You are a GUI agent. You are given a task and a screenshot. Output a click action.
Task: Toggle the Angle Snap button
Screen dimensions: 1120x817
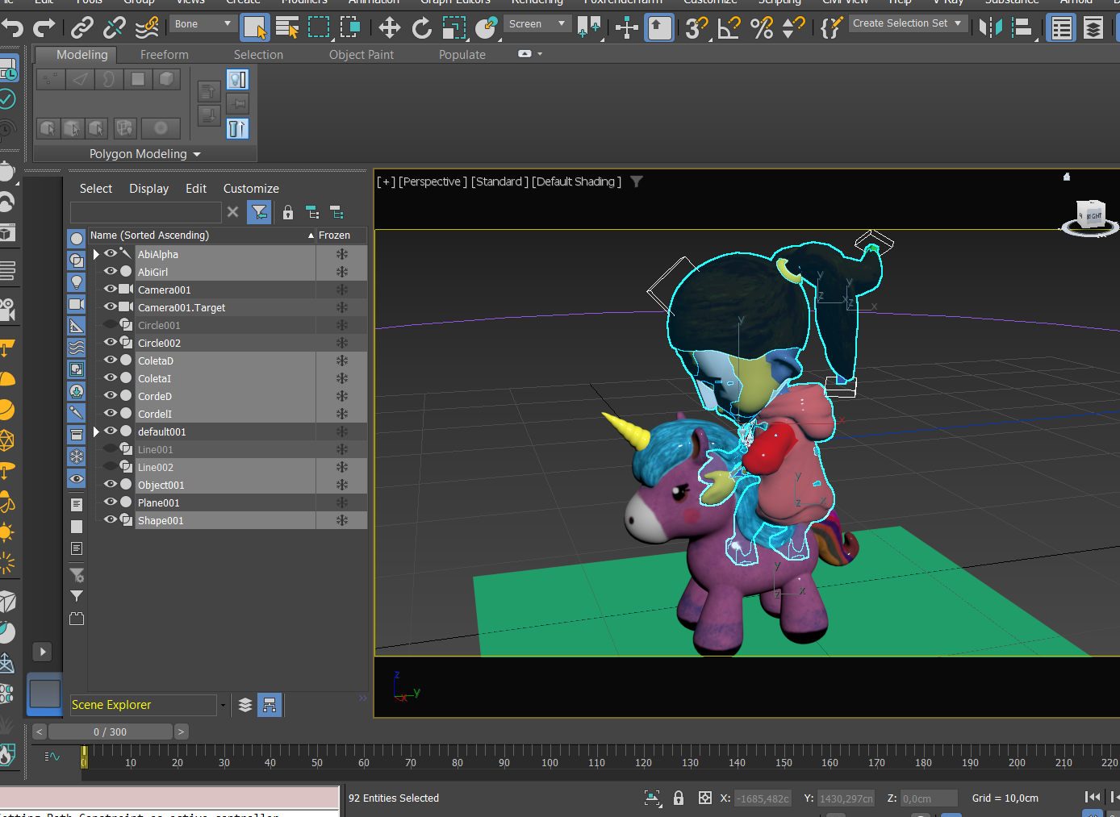pyautogui.click(x=729, y=28)
